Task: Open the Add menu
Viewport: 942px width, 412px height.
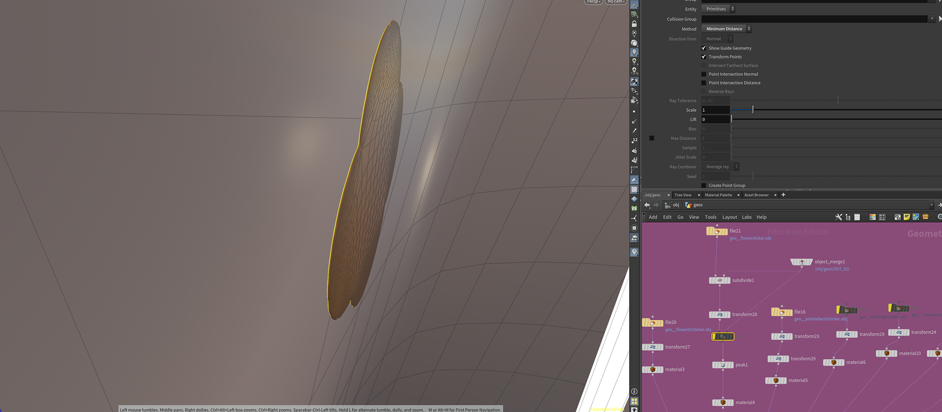Action: click(653, 217)
